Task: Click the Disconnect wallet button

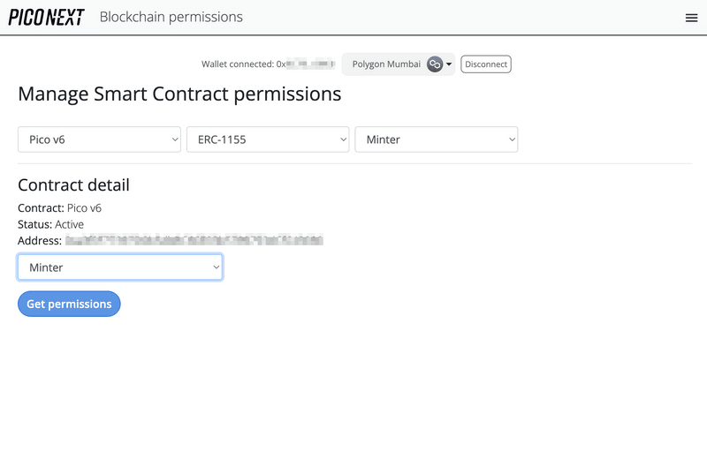Action: pyautogui.click(x=486, y=64)
